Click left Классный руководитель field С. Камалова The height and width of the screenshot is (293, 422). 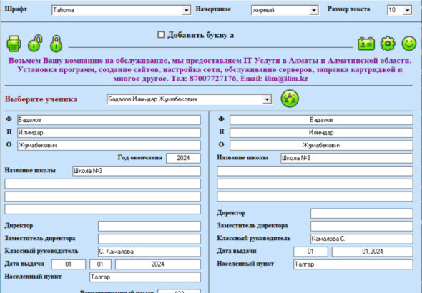(x=149, y=252)
